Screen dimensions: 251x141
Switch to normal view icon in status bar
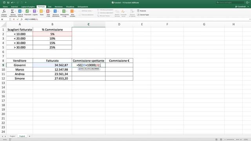click(216, 139)
